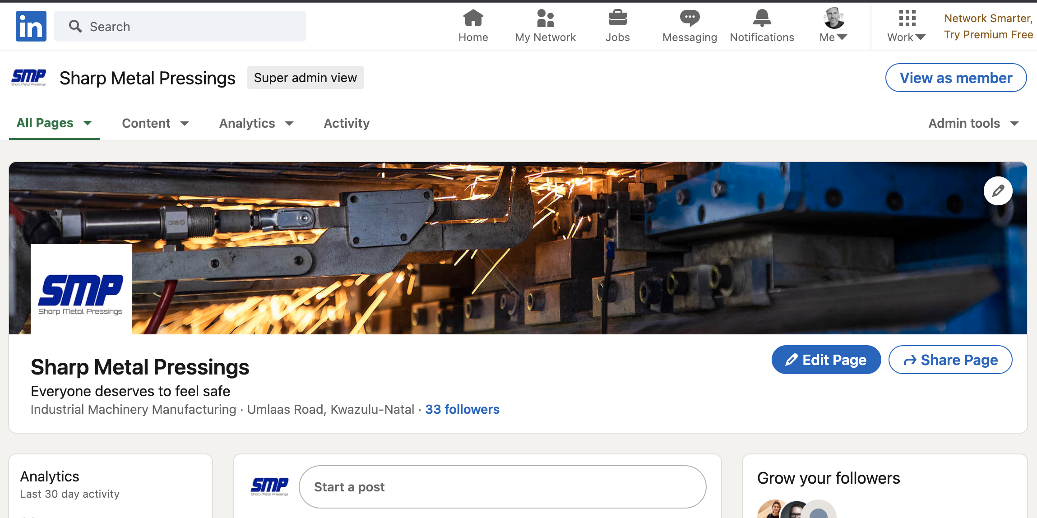Click the Analytics card heading
The height and width of the screenshot is (518, 1037).
coord(50,476)
